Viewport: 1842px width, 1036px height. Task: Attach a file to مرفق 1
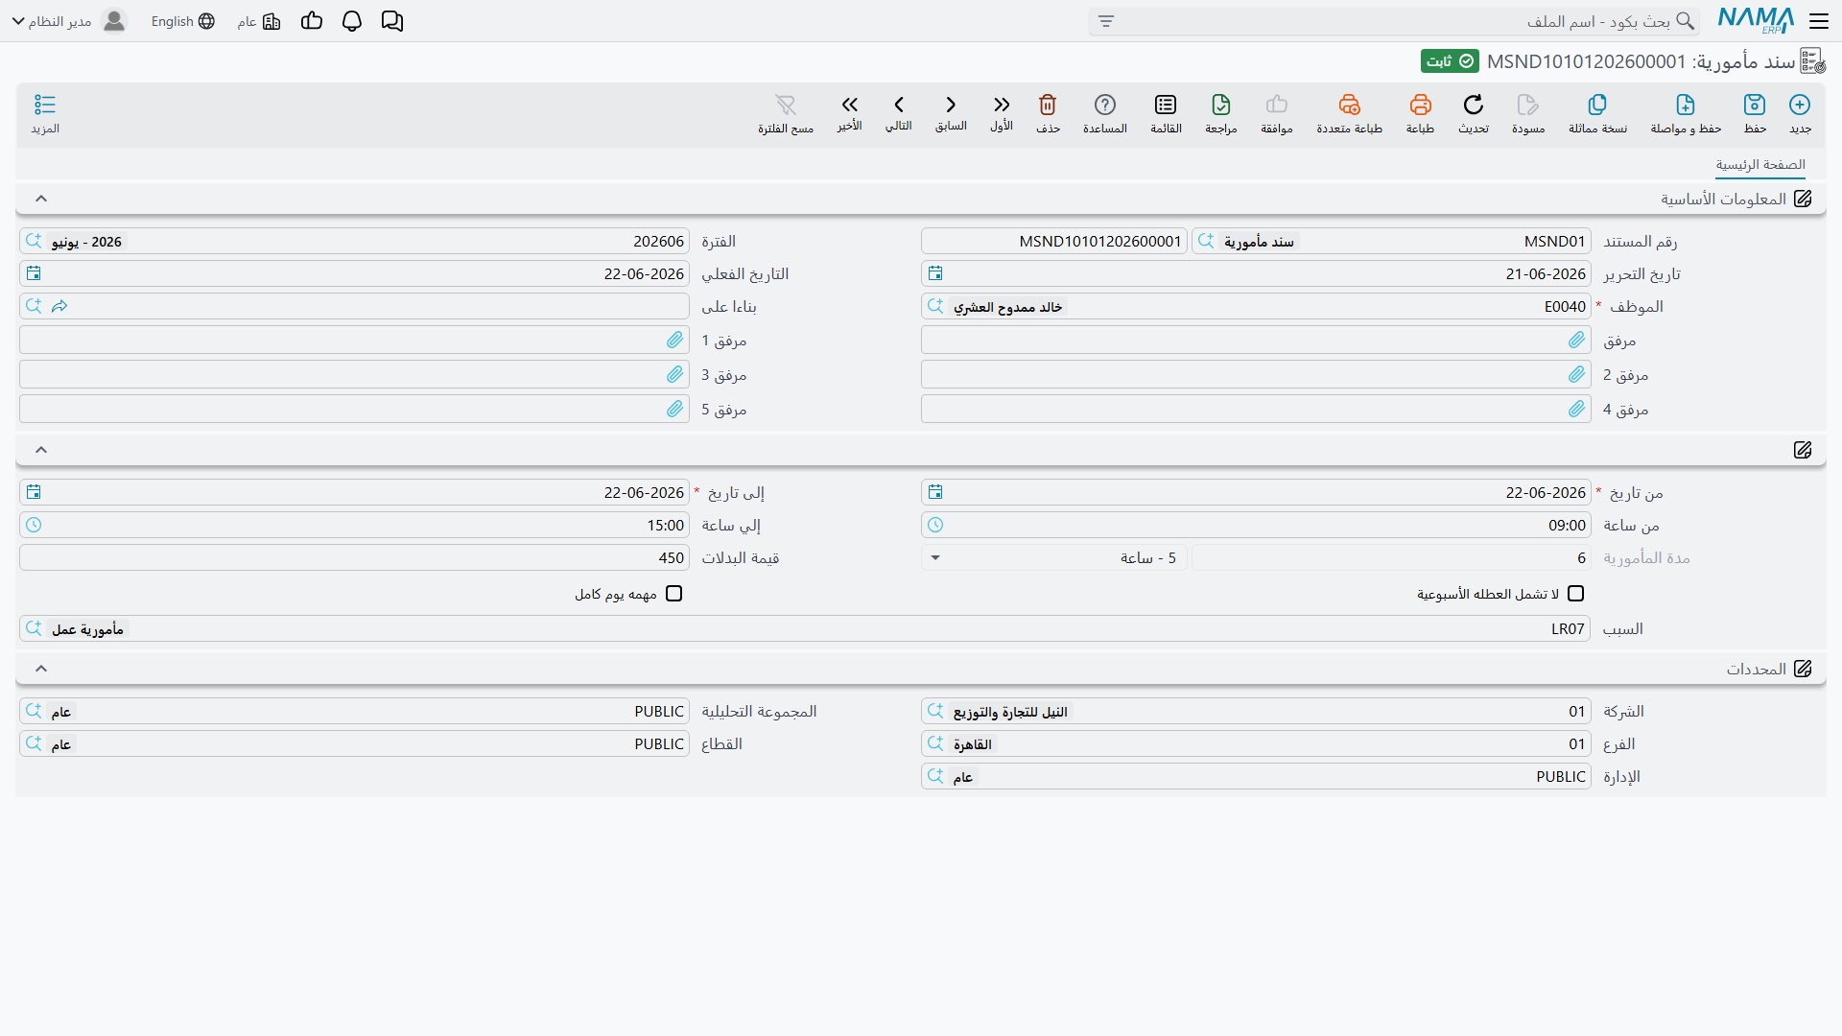coord(674,341)
